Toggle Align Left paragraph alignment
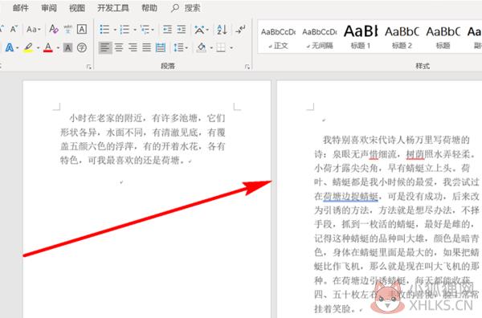The height and width of the screenshot is (318, 482). (104, 47)
